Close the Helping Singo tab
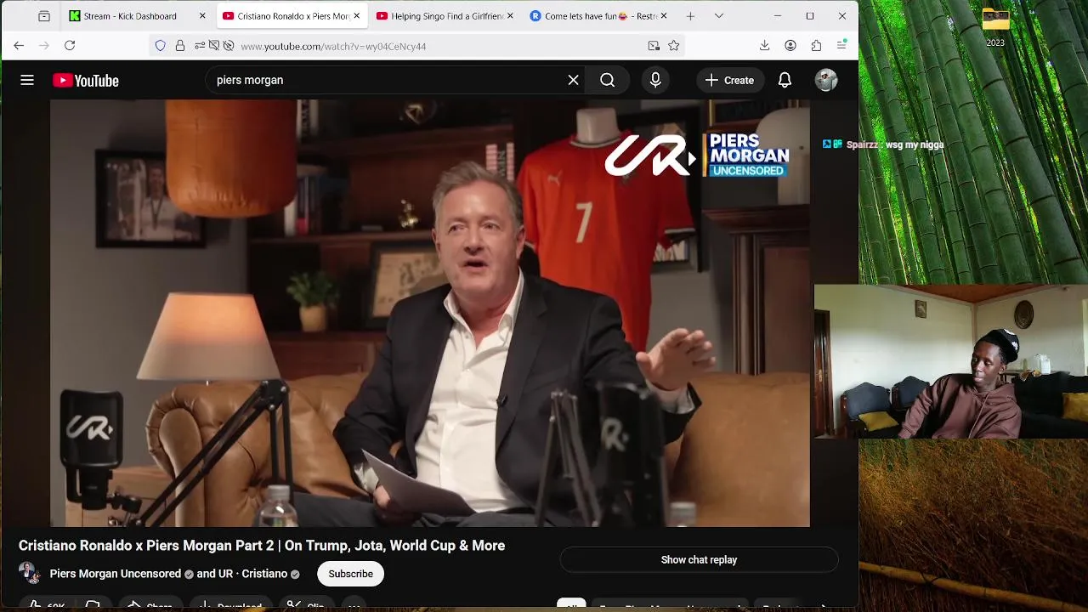 coord(510,16)
